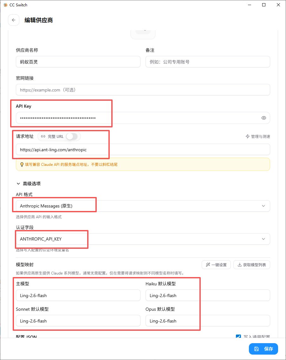Focus the Haiku 默认模型 field
Image resolution: width=286 pixels, height=360 pixels.
208,295
